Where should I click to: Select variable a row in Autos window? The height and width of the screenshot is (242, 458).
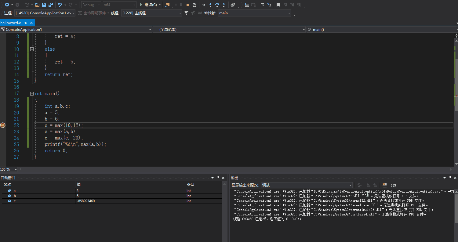pyautogui.click(x=112, y=191)
